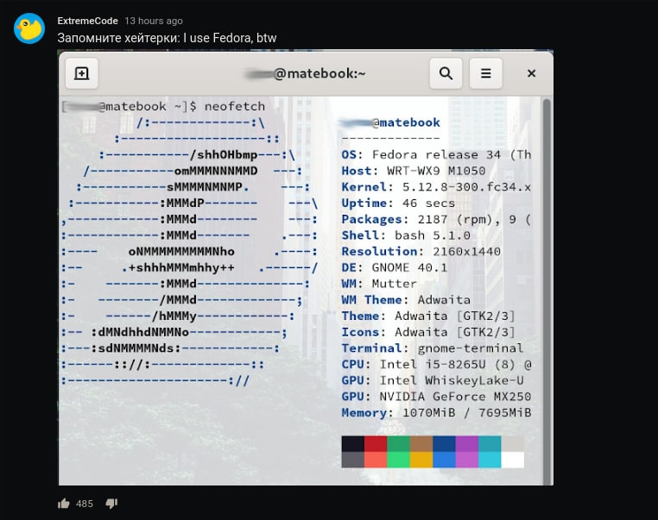Click the yellow color block
The height and width of the screenshot is (520, 658).
[x=421, y=460]
